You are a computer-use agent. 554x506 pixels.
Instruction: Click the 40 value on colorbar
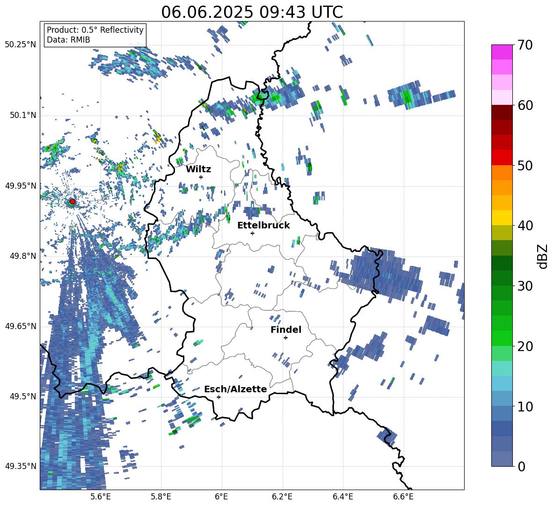(525, 226)
